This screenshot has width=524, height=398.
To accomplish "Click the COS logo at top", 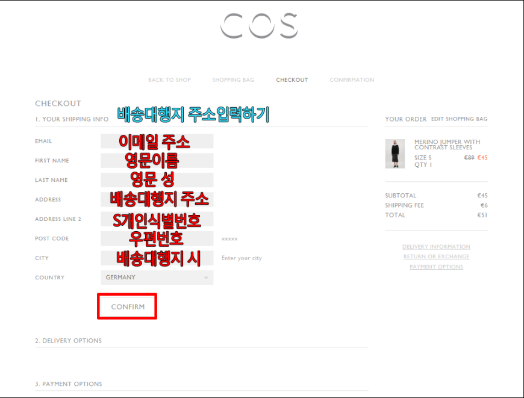I will [x=259, y=25].
